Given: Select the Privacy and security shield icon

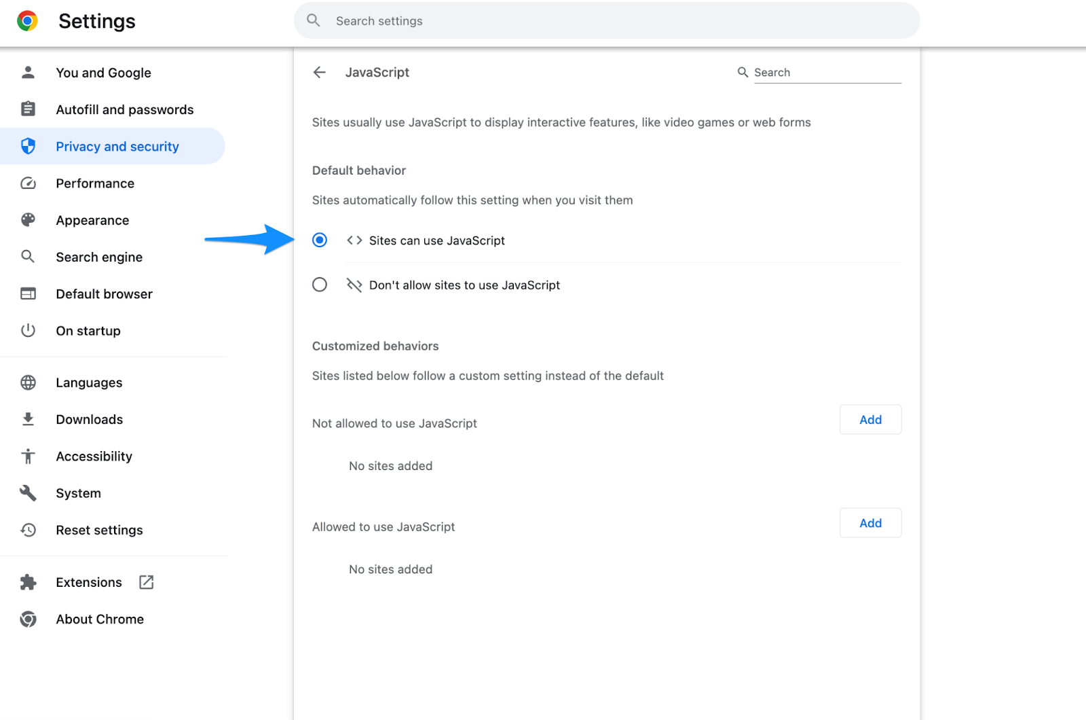Looking at the screenshot, I should coord(28,145).
